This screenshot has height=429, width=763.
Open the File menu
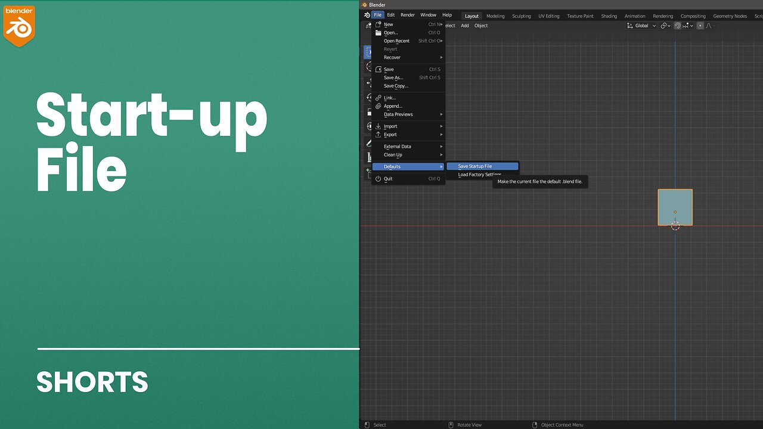(377, 15)
